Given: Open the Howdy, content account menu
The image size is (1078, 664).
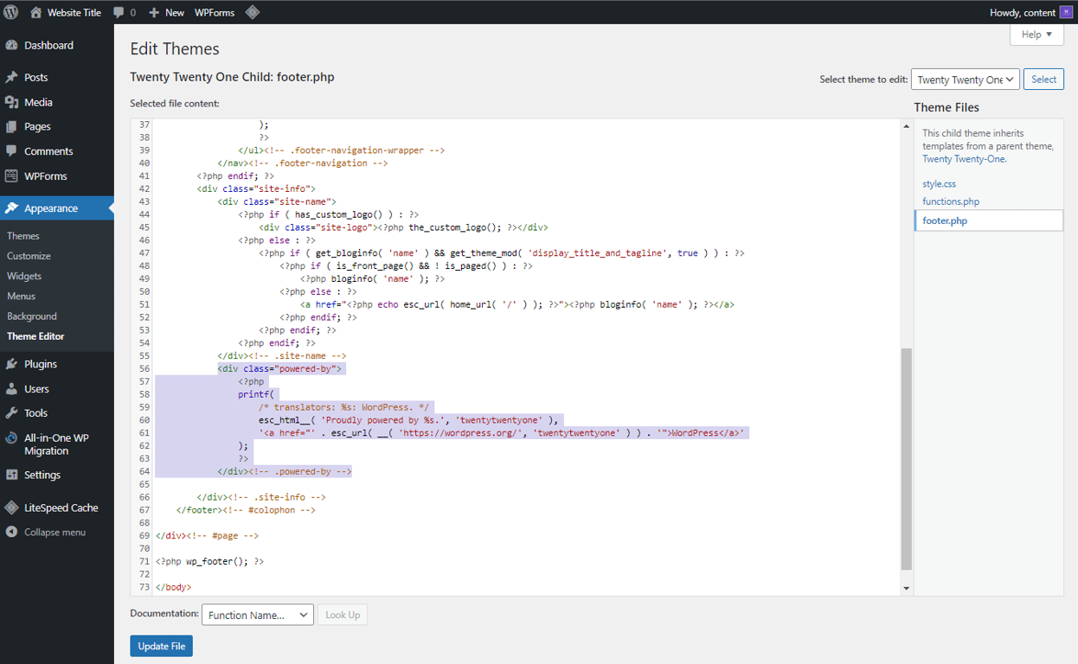Looking at the screenshot, I should pyautogui.click(x=1022, y=12).
